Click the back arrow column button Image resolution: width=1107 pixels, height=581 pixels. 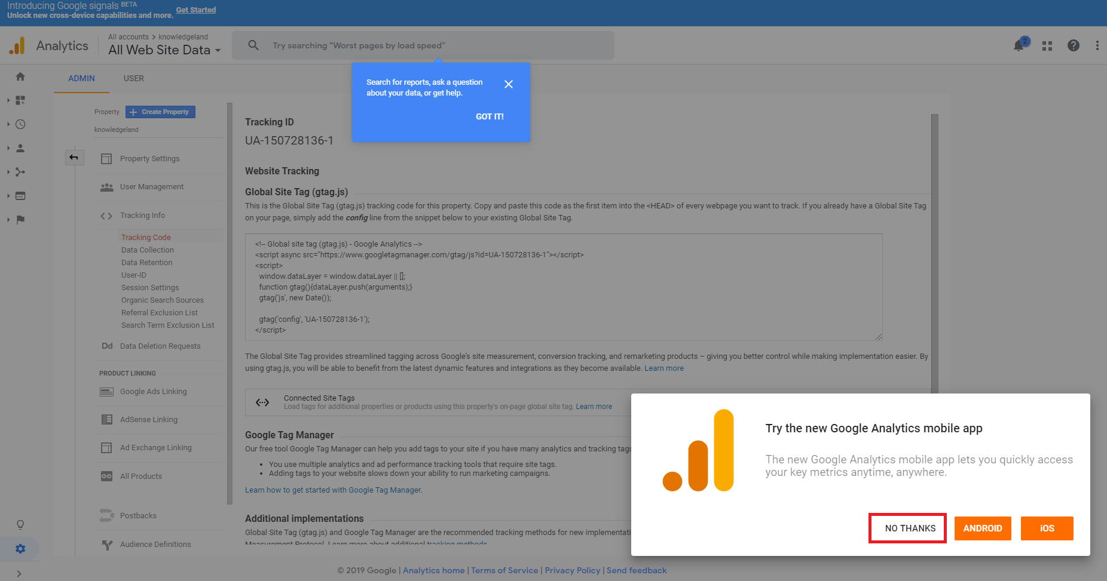pos(74,158)
